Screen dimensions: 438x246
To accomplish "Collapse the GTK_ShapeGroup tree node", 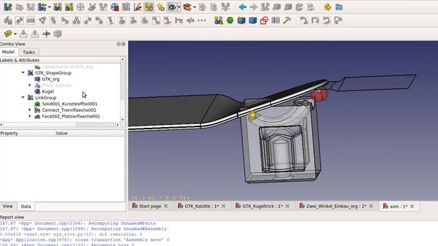I will pyautogui.click(x=23, y=73).
